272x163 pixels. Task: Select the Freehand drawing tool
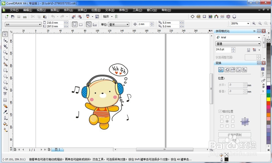(x=5, y=58)
